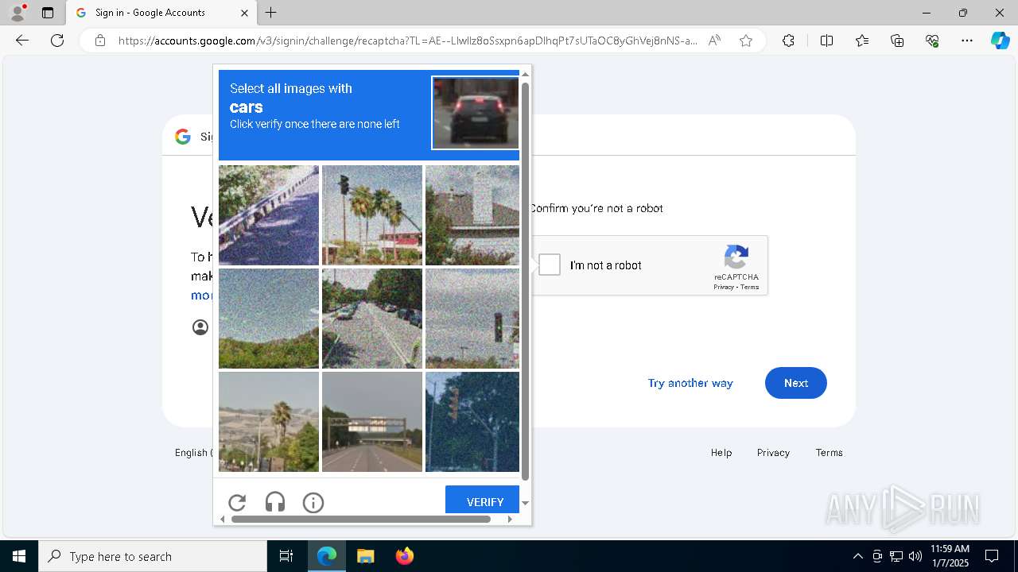Click the taskbar search box
Image resolution: width=1018 pixels, height=572 pixels.
point(153,556)
